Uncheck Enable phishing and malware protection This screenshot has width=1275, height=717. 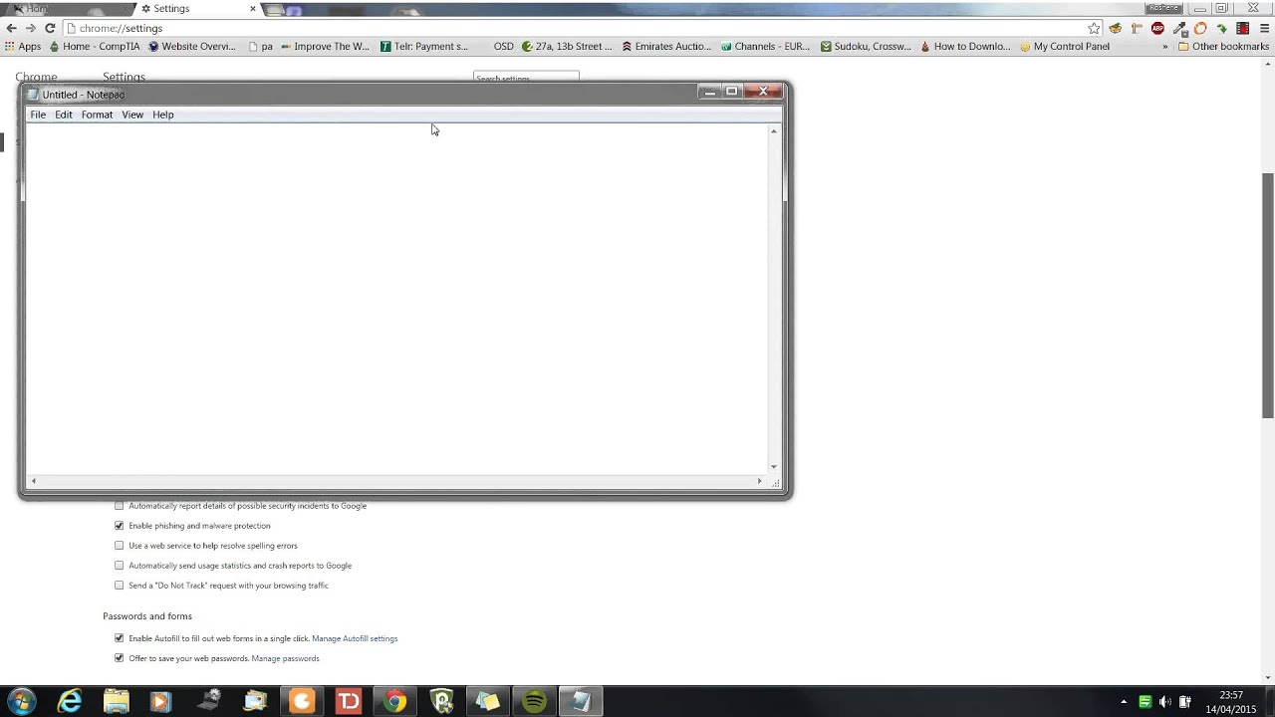click(120, 526)
